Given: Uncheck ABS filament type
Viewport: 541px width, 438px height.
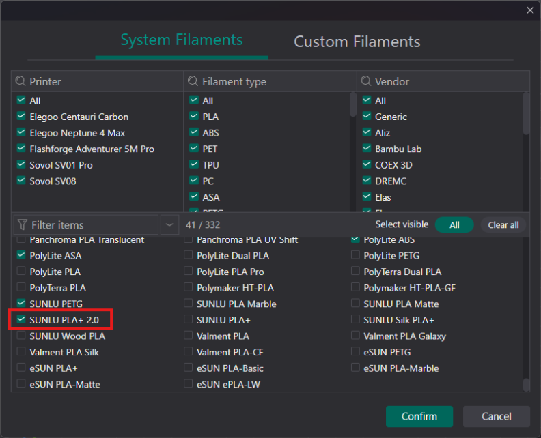Looking at the screenshot, I should pyautogui.click(x=194, y=132).
